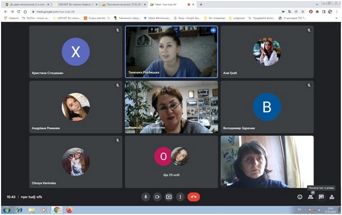The image size is (342, 215).
Task: Open the Chrome profile avatar
Action: pos(330,12)
